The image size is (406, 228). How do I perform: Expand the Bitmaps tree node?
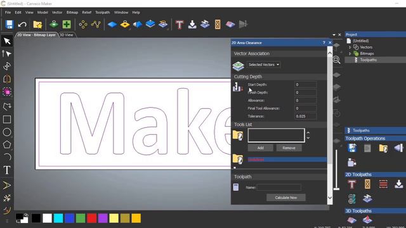click(x=350, y=53)
